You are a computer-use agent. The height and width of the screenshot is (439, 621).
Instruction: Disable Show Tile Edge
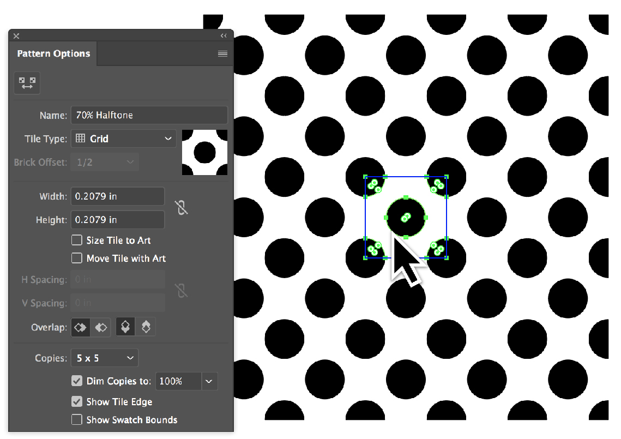[x=77, y=401]
